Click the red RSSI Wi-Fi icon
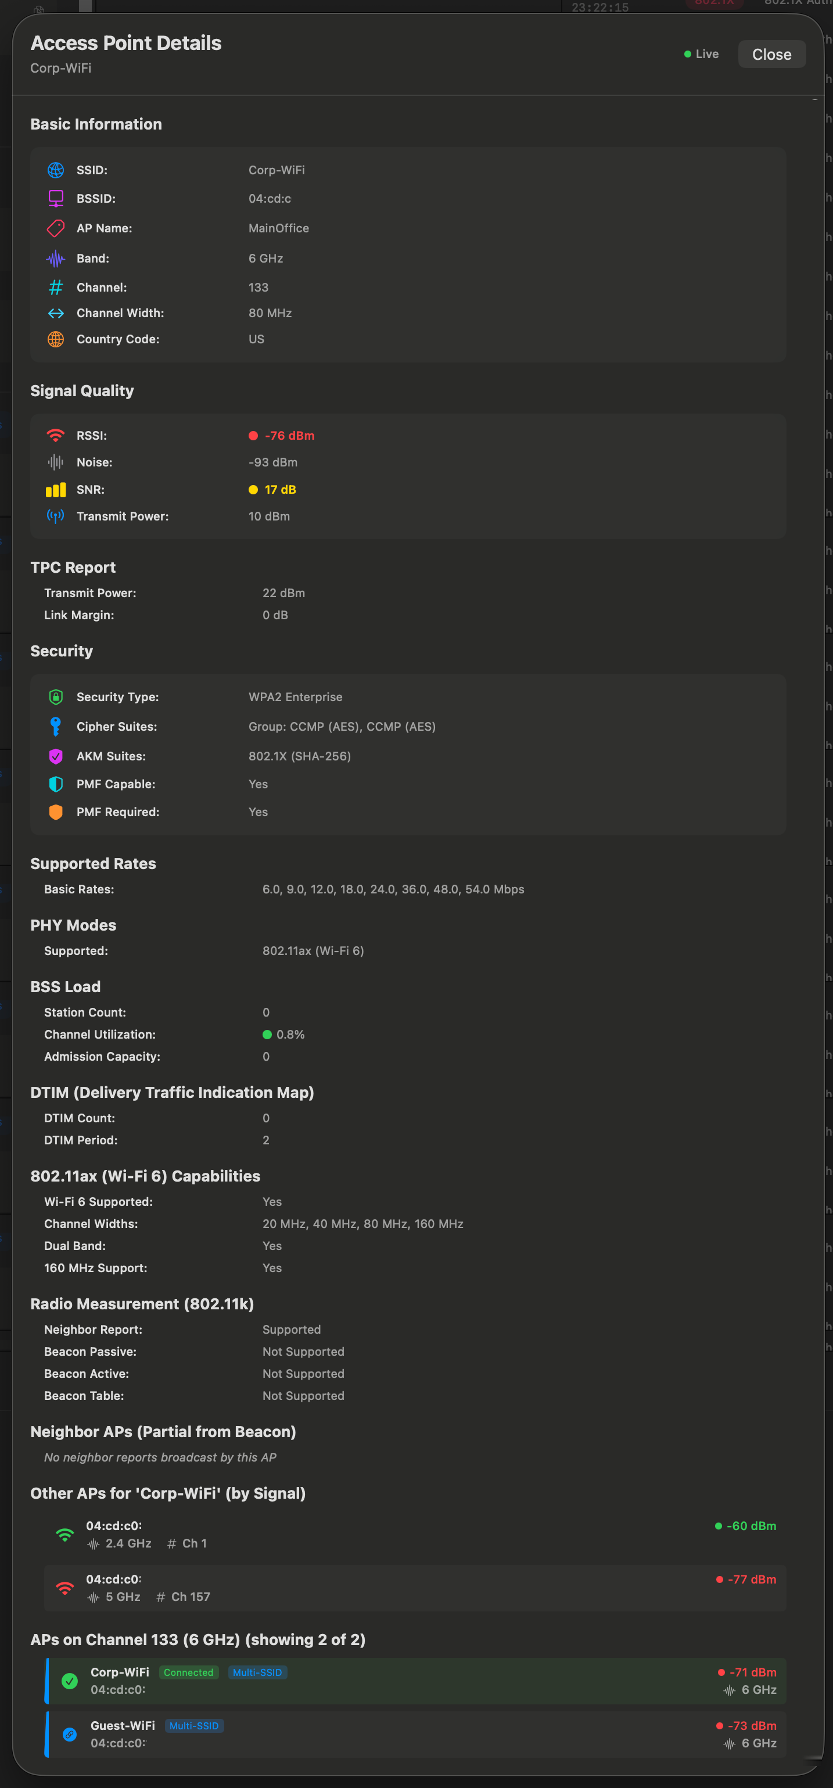Image resolution: width=833 pixels, height=1788 pixels. coord(56,435)
